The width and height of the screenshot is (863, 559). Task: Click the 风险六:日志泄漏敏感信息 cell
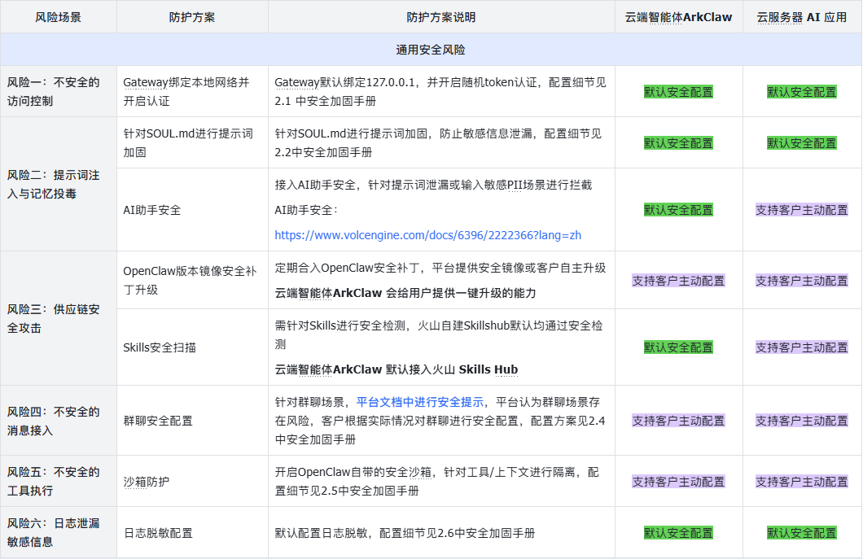pyautogui.click(x=59, y=533)
